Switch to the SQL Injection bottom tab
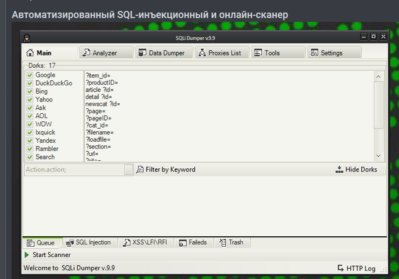399x279 pixels. 90,243
